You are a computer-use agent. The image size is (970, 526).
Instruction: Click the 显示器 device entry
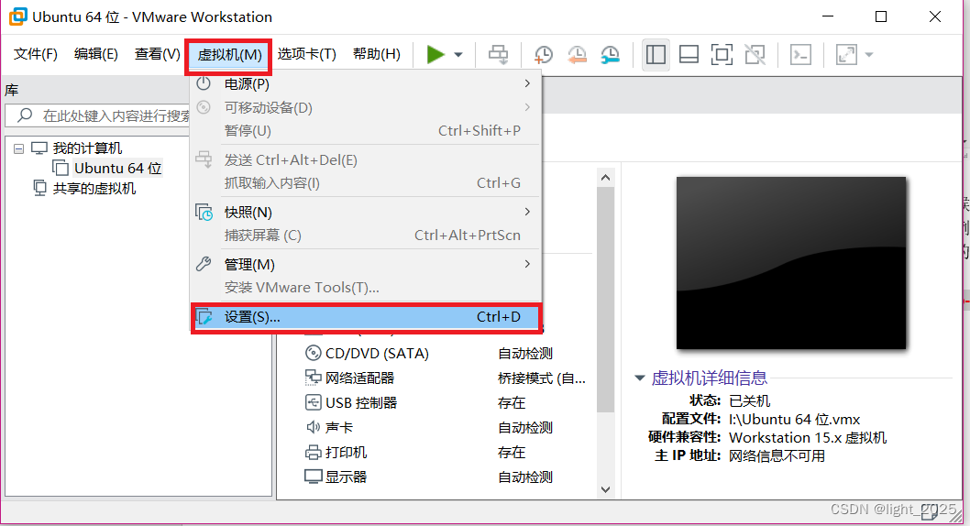346,477
